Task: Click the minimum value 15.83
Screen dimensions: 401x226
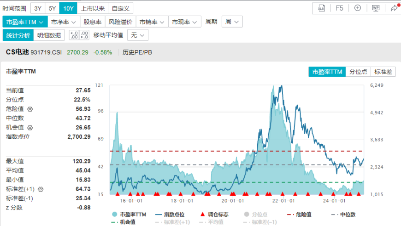Action: [83, 180]
